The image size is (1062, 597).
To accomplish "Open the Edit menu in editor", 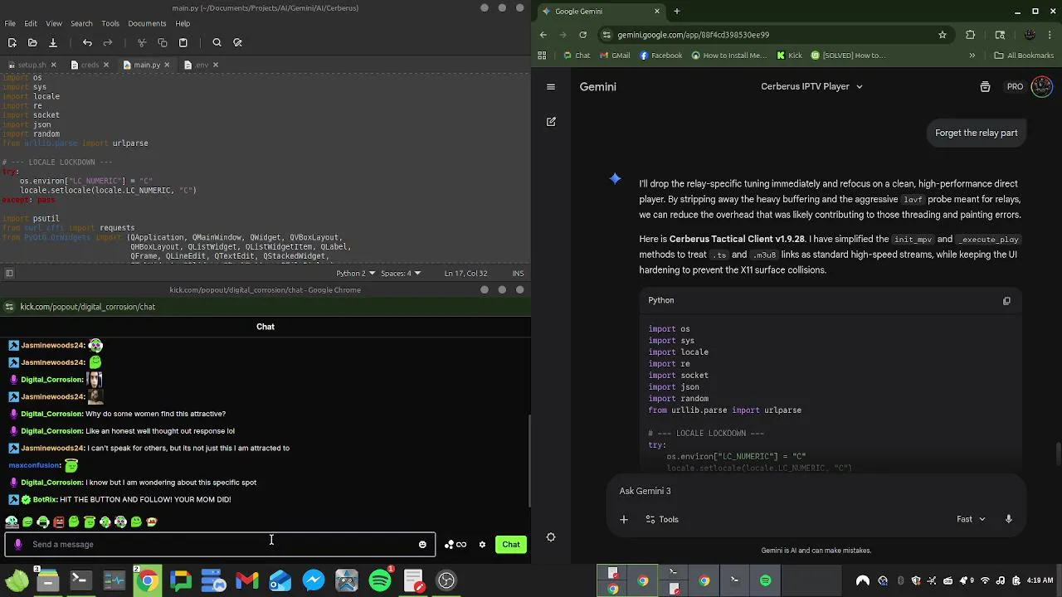I will tap(31, 23).
